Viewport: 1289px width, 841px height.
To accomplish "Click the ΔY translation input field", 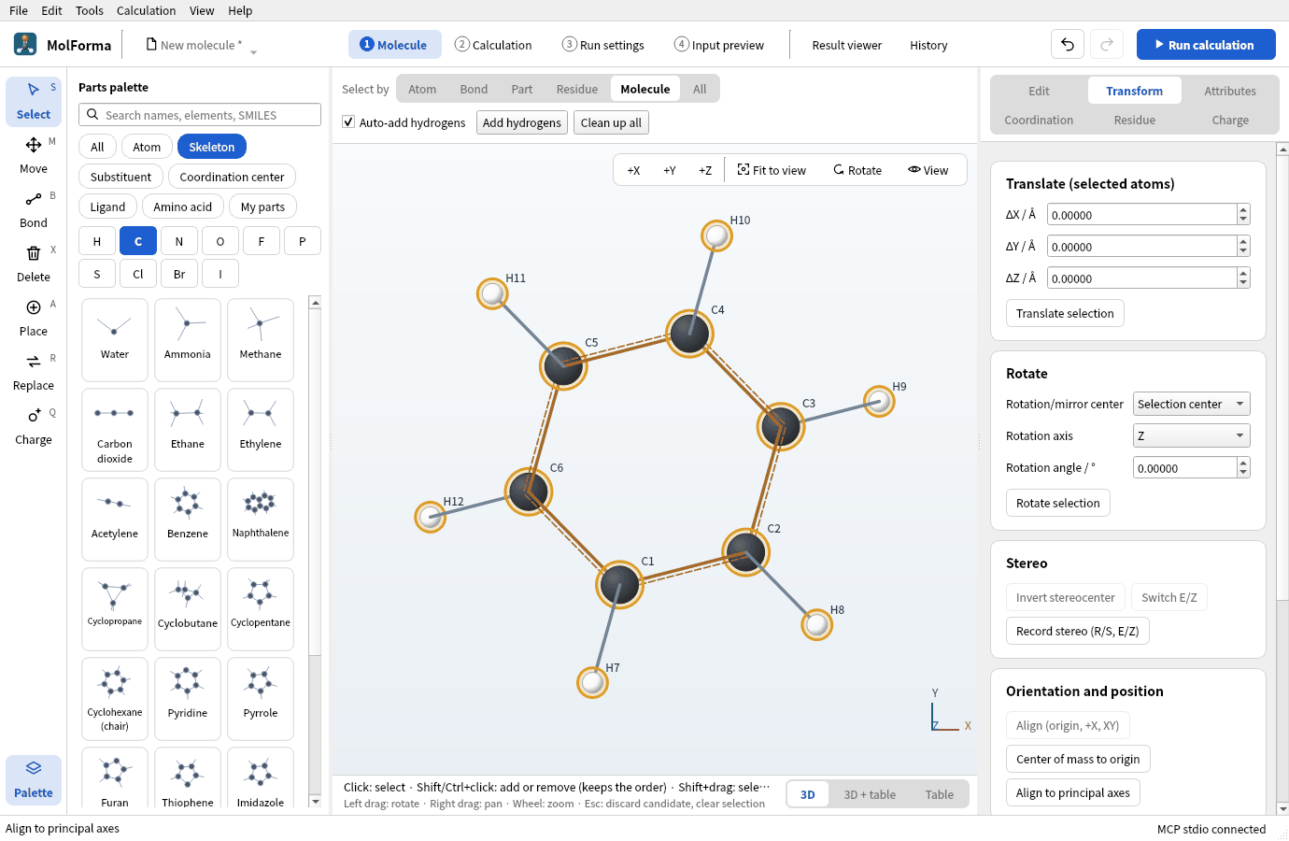I will (x=1142, y=247).
